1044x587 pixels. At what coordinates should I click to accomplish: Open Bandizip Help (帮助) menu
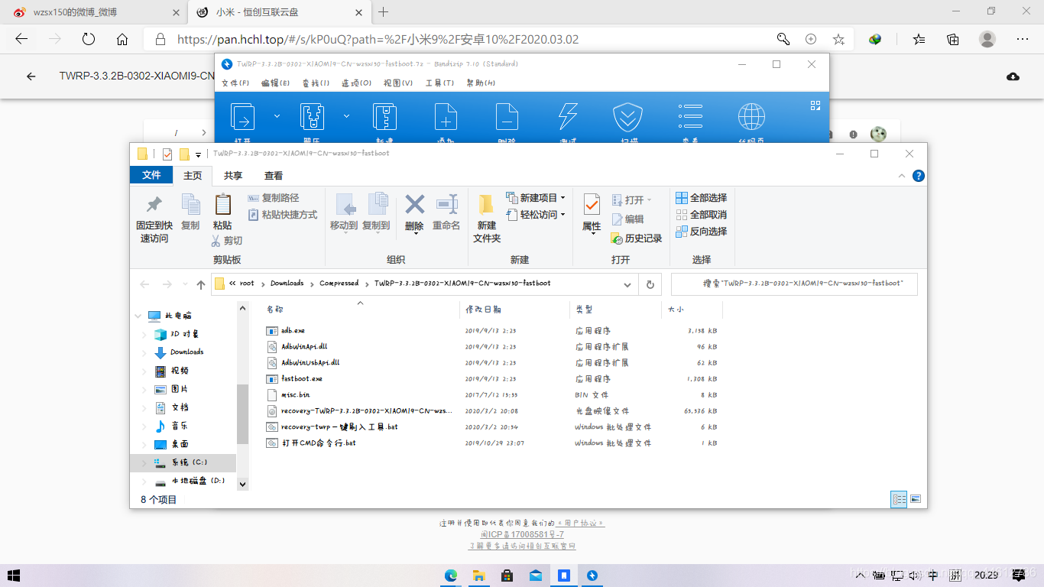pyautogui.click(x=481, y=83)
